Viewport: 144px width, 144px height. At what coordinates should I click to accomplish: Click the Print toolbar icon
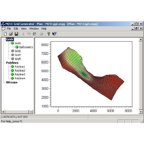point(42,34)
